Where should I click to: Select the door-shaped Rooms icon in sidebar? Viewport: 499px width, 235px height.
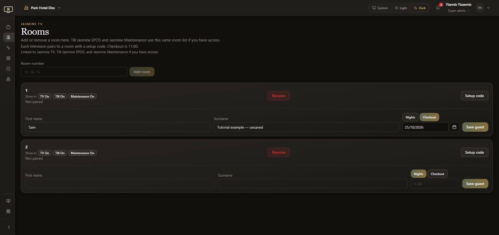coord(8,37)
